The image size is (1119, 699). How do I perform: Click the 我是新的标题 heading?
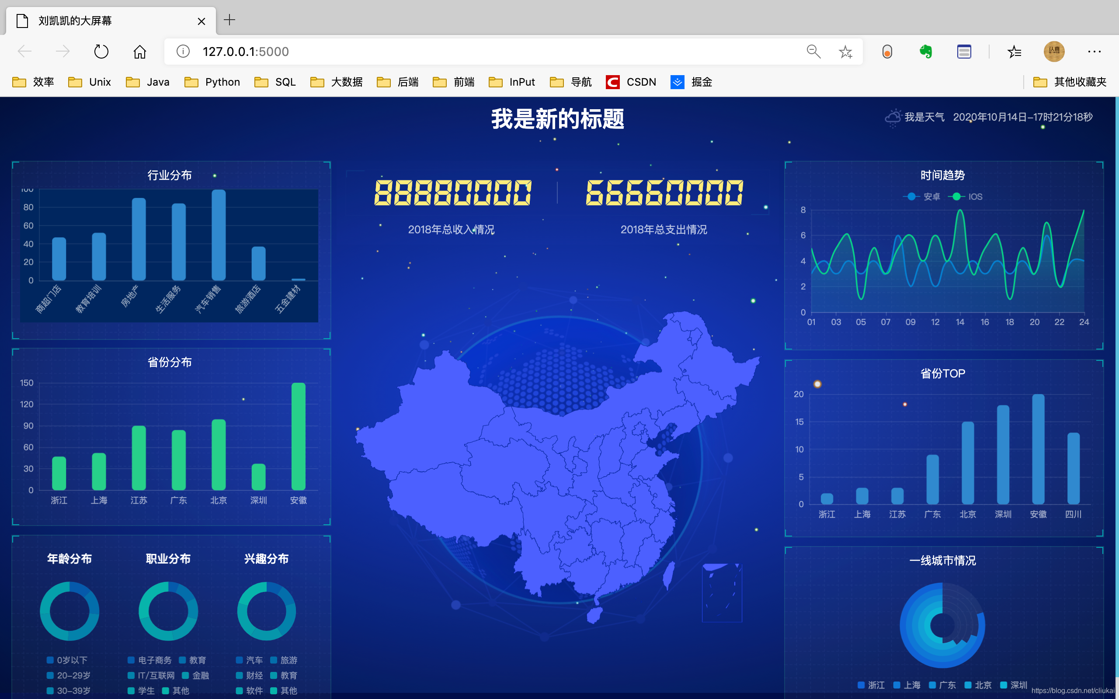[x=558, y=119]
